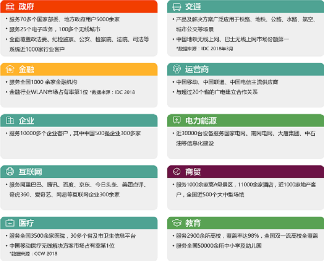Click the line about 中国500强企业300多家
Viewport: 324px width, 261px height.
click(x=75, y=133)
